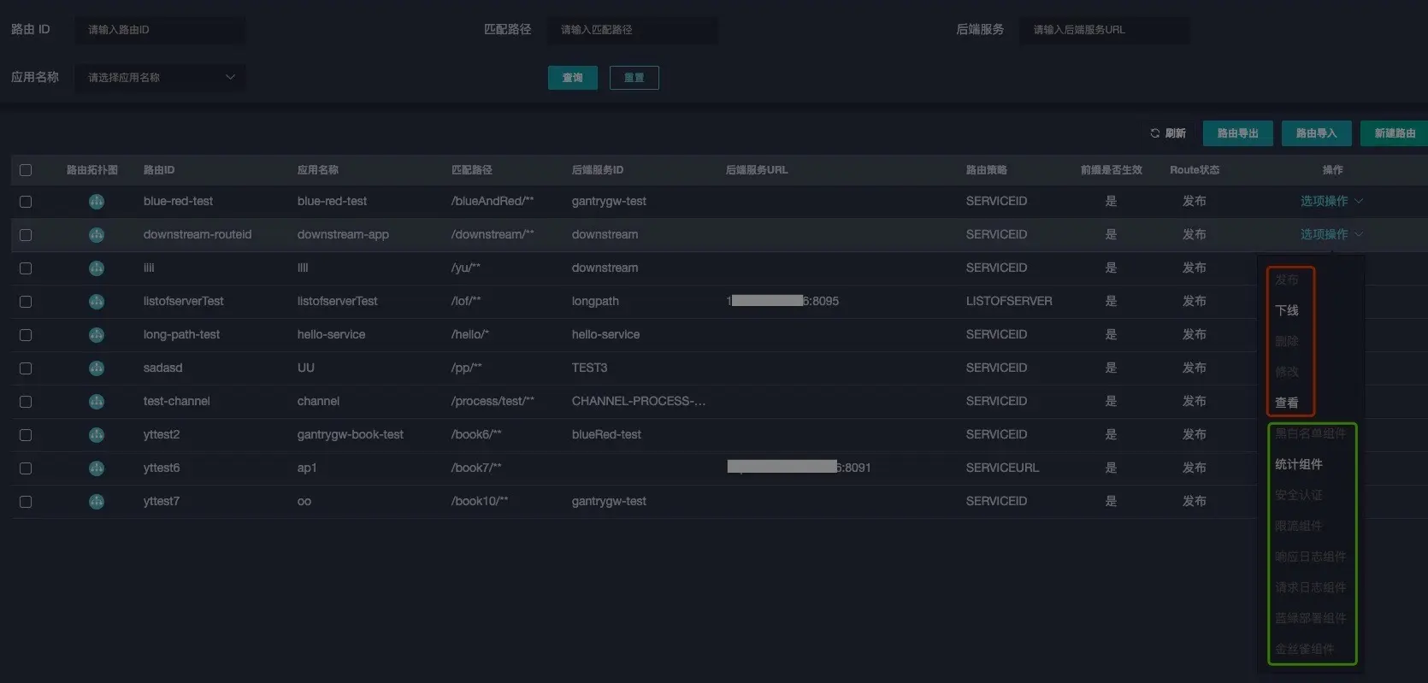Image resolution: width=1428 pixels, height=683 pixels.
Task: Open topology icon for yttest7 route
Action: coord(97,502)
